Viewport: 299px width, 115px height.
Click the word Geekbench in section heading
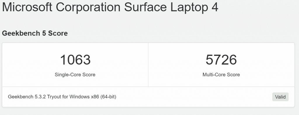(x=21, y=33)
